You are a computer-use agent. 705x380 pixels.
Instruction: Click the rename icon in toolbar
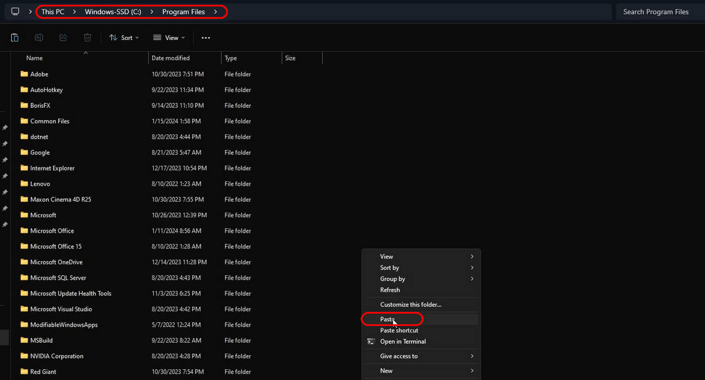[x=39, y=38]
